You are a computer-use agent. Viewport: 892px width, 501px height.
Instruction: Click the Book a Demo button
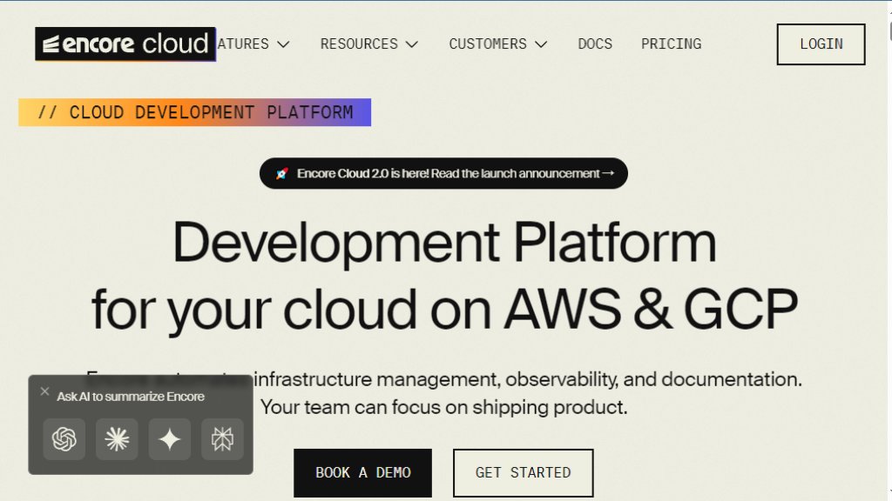point(363,472)
